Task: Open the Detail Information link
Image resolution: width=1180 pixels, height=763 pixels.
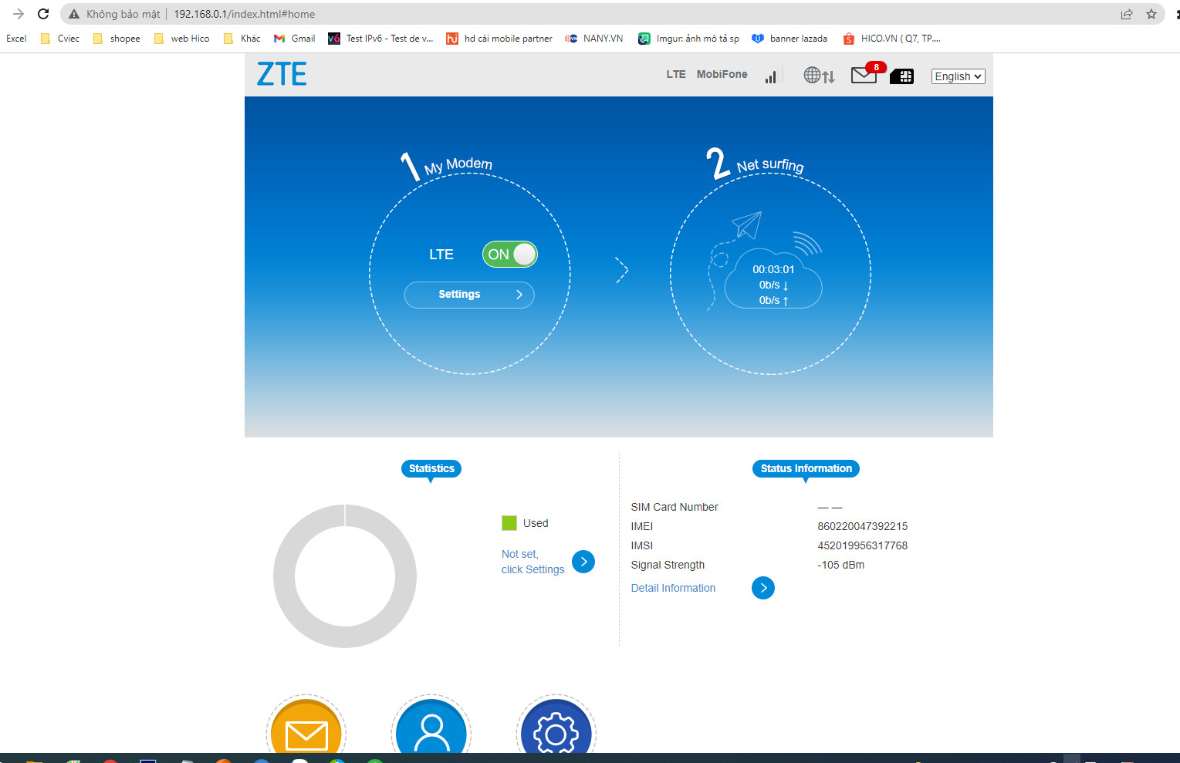Action: 673,588
